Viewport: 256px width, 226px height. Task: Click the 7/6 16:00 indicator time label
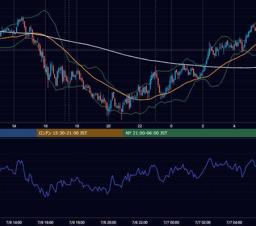46,222
